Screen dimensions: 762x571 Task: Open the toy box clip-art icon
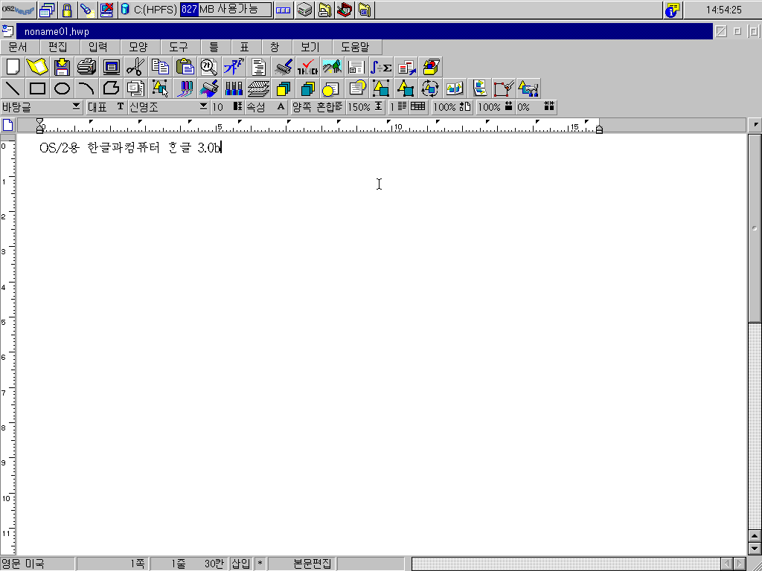430,67
